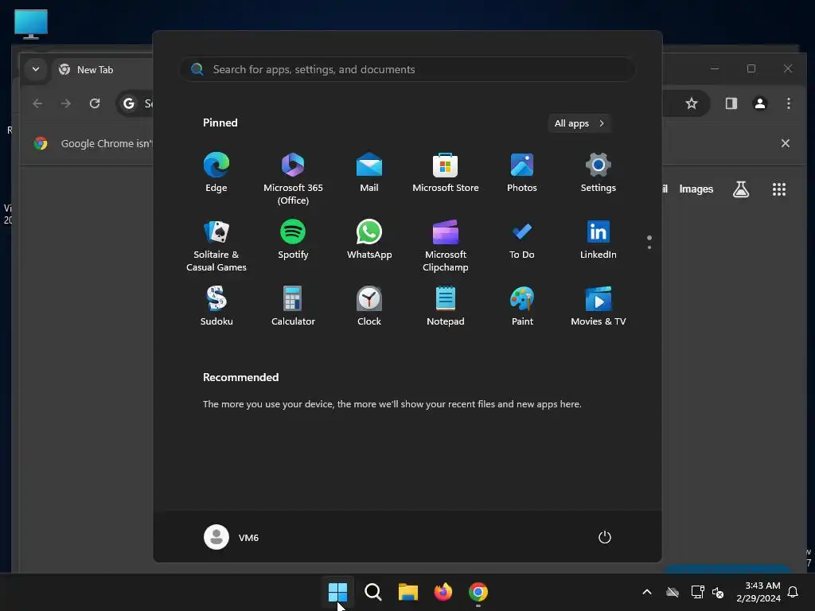
Task: Click the power button in Start menu
Action: pyautogui.click(x=605, y=537)
